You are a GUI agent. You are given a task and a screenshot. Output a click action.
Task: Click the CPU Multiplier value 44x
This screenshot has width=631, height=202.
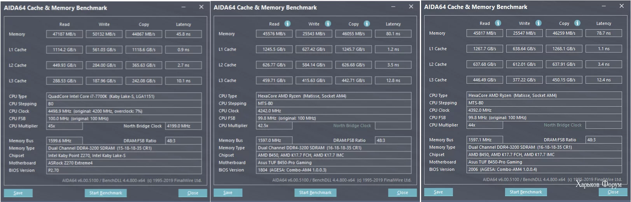point(485,125)
